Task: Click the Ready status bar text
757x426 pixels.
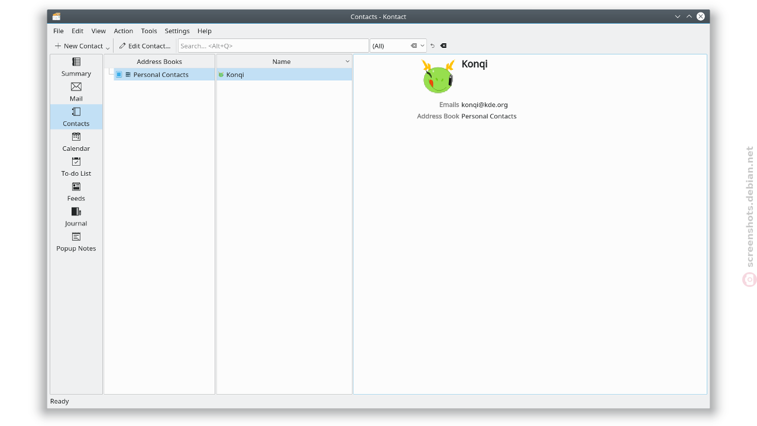Action: pos(60,401)
